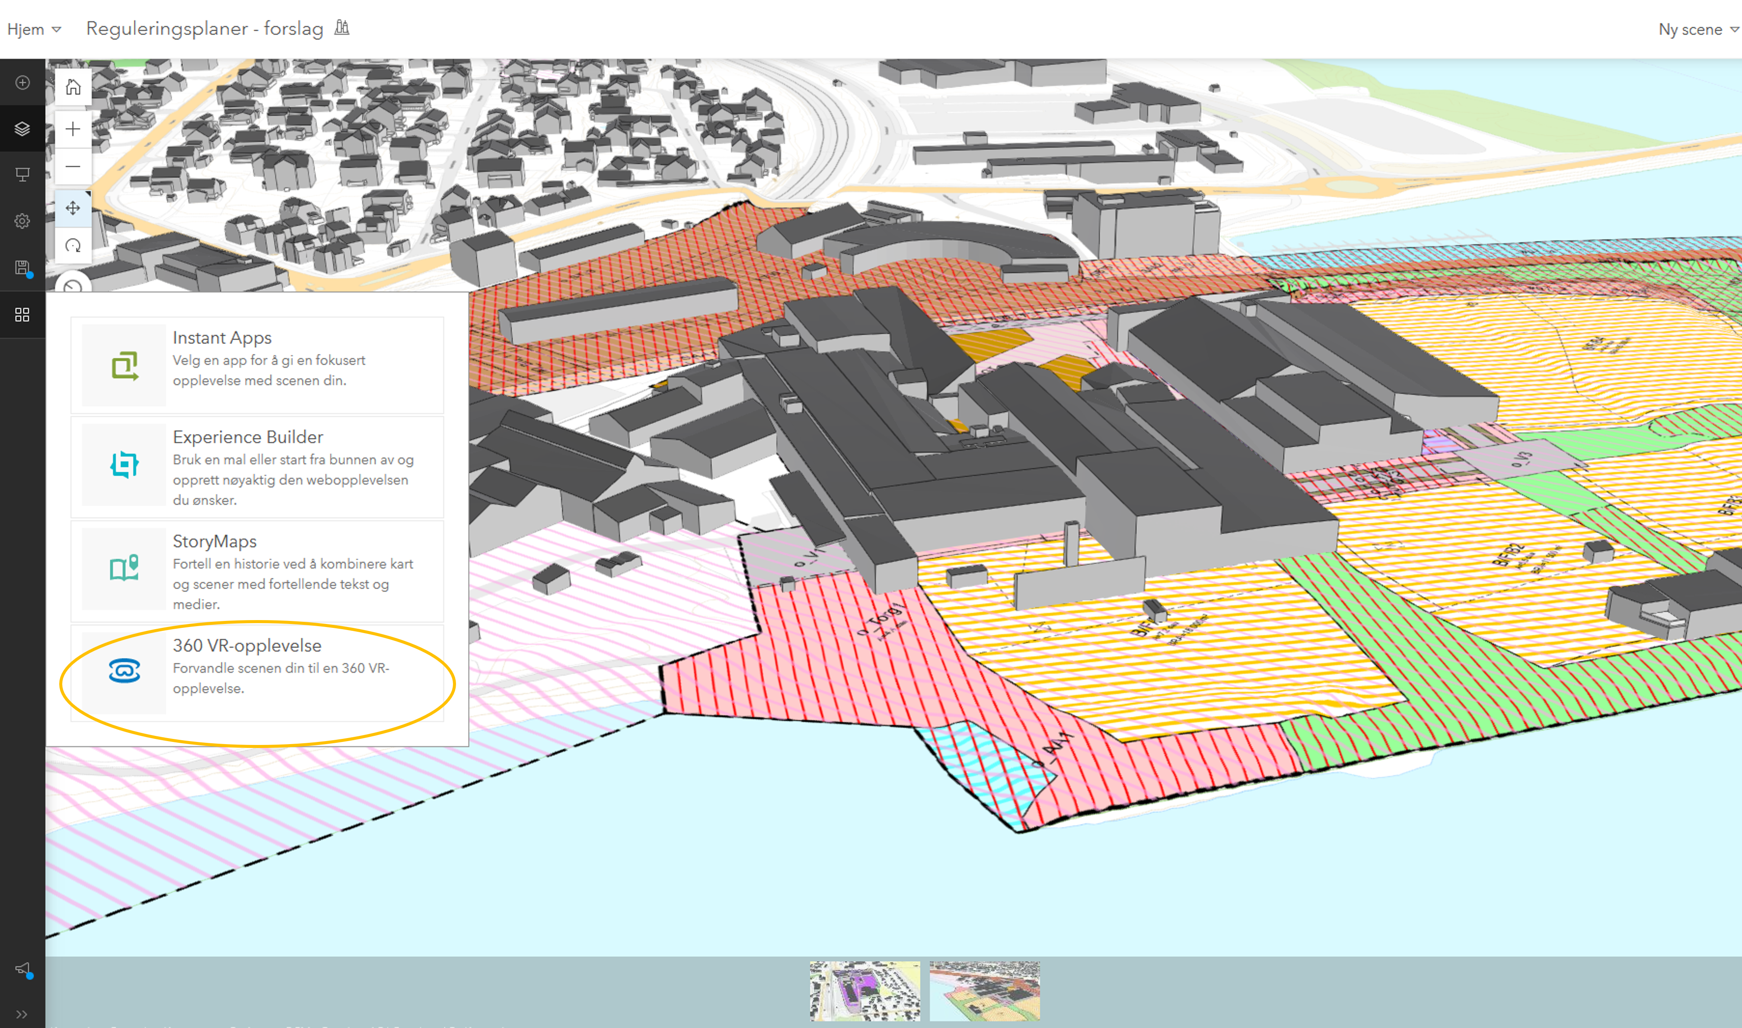Viewport: 1742px width, 1028px height.
Task: Expand the sidebar with the double chevron
Action: [22, 1015]
